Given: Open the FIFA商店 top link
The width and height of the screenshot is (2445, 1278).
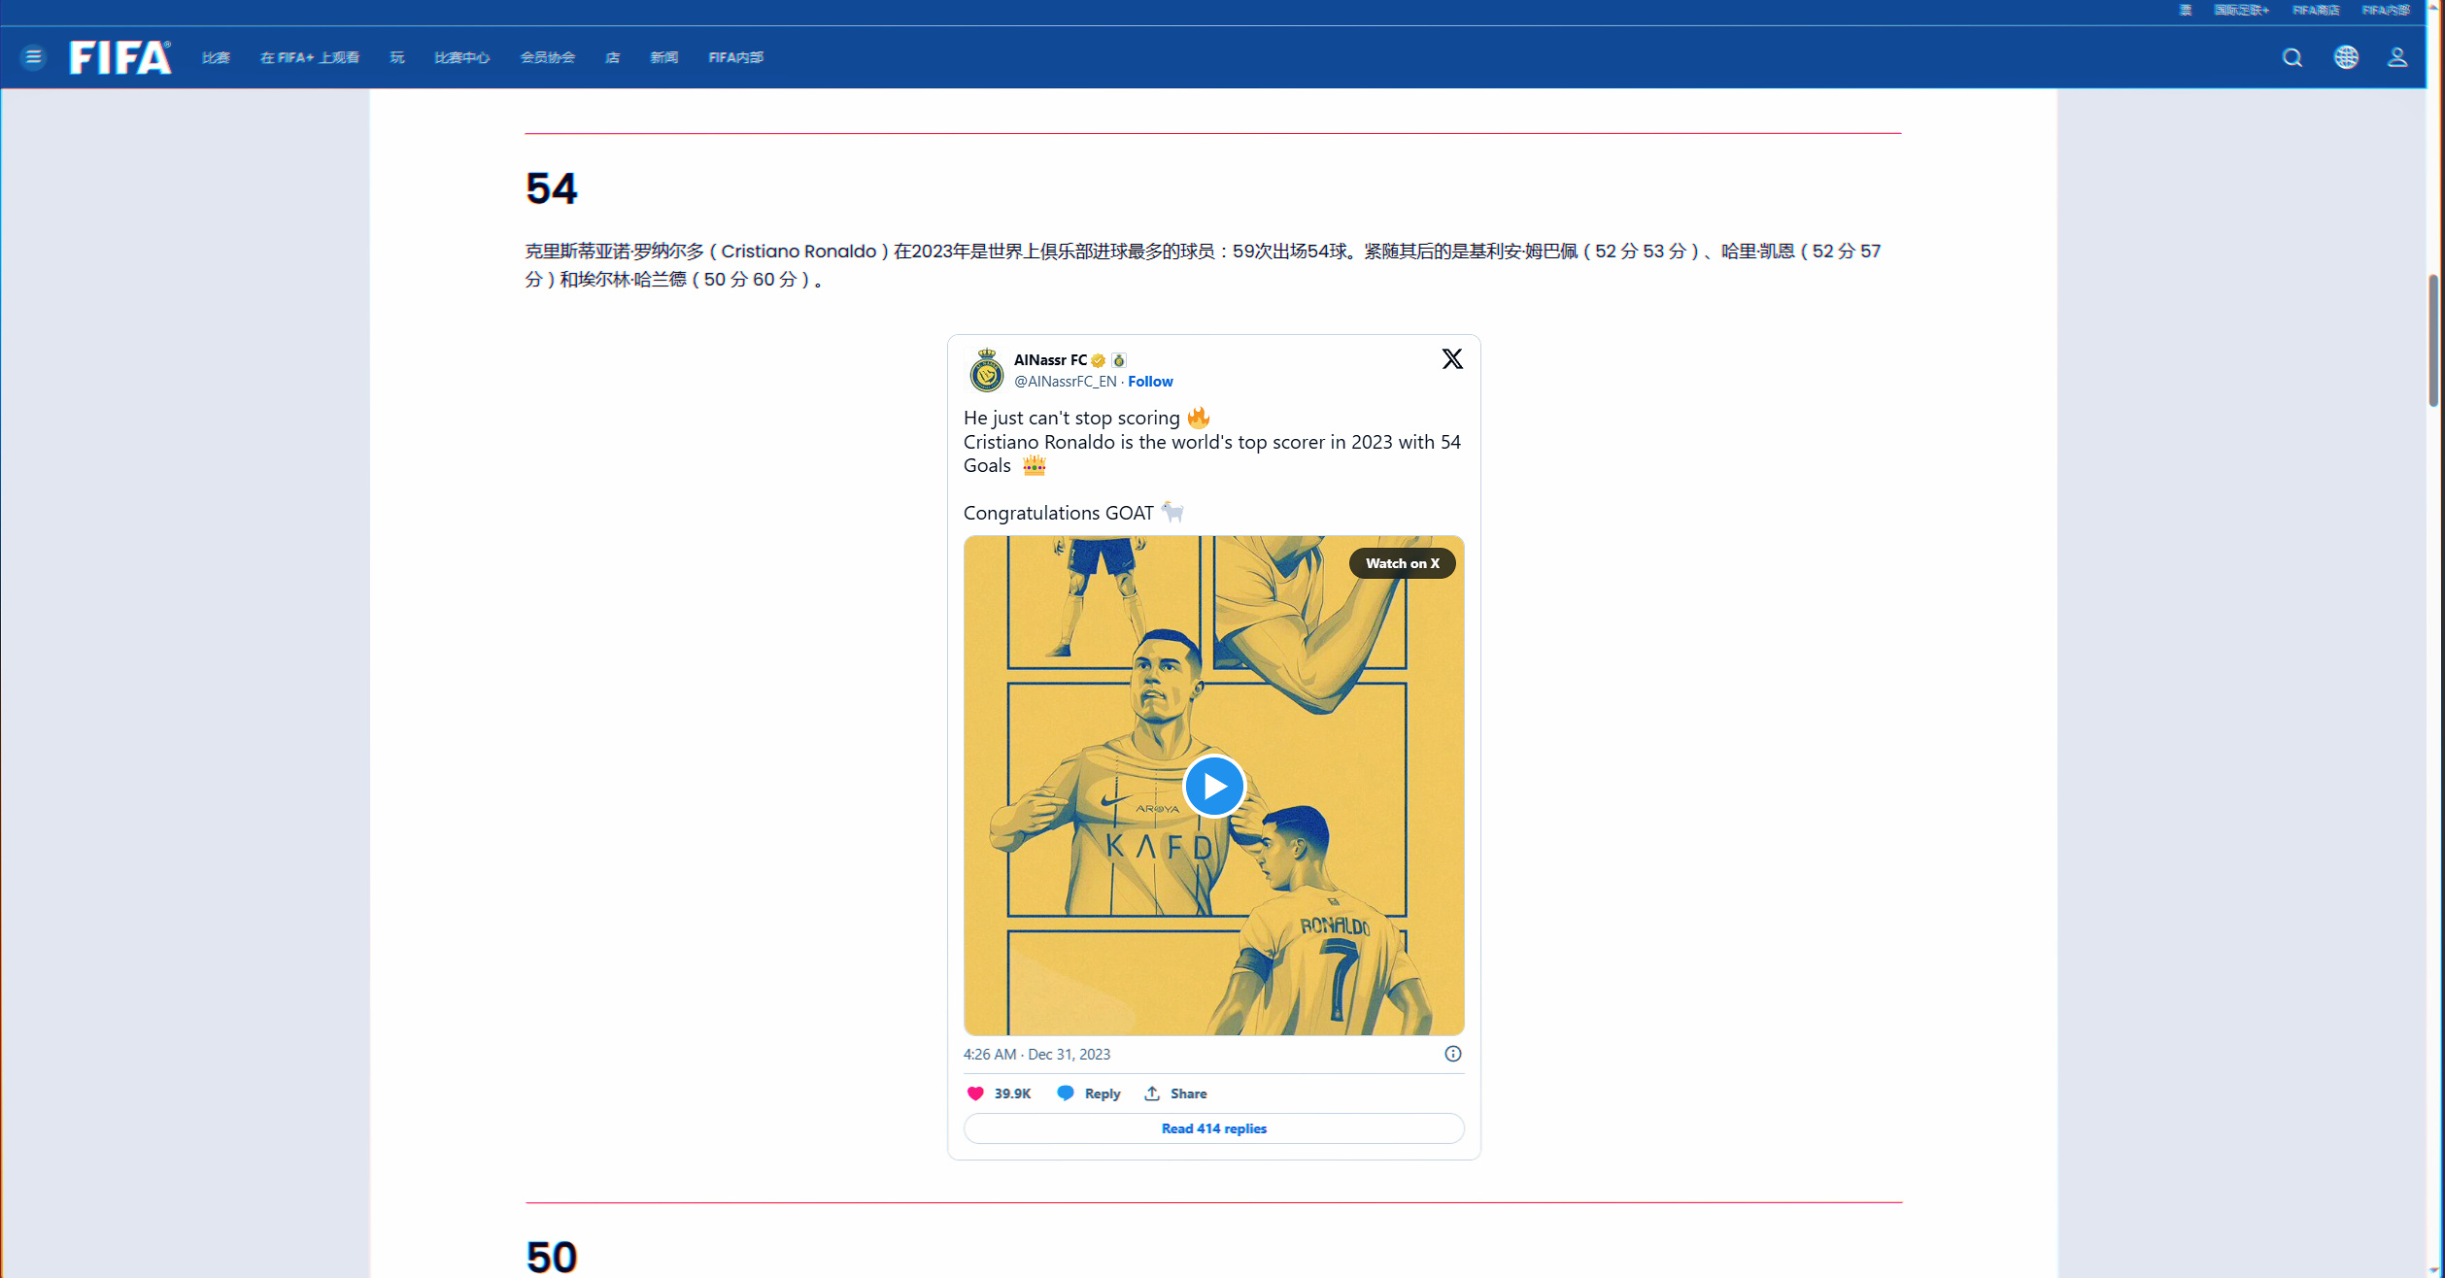Looking at the screenshot, I should coord(2315,10).
